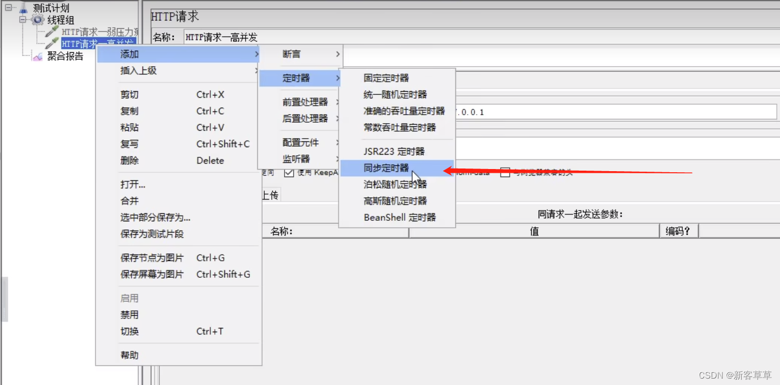Click the dropper icon of 高并发 HTTP request
The height and width of the screenshot is (385, 780).
pos(52,43)
